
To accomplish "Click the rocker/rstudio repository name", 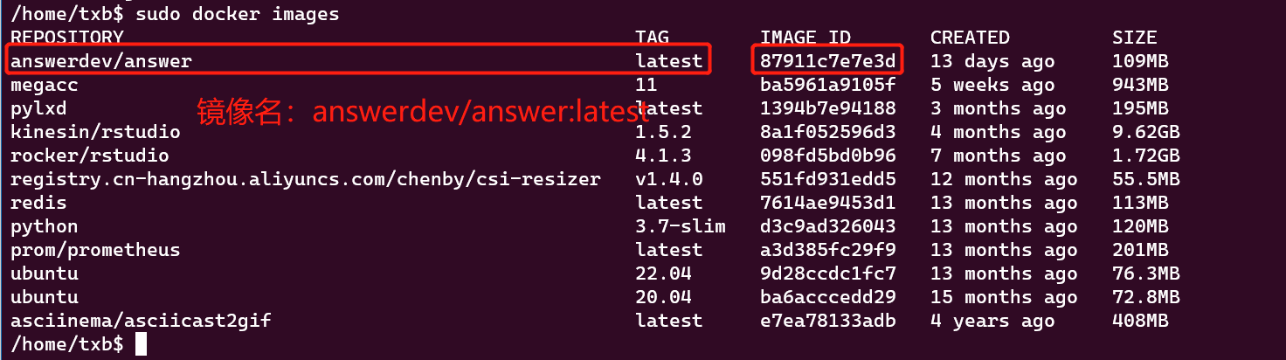I will [90, 156].
